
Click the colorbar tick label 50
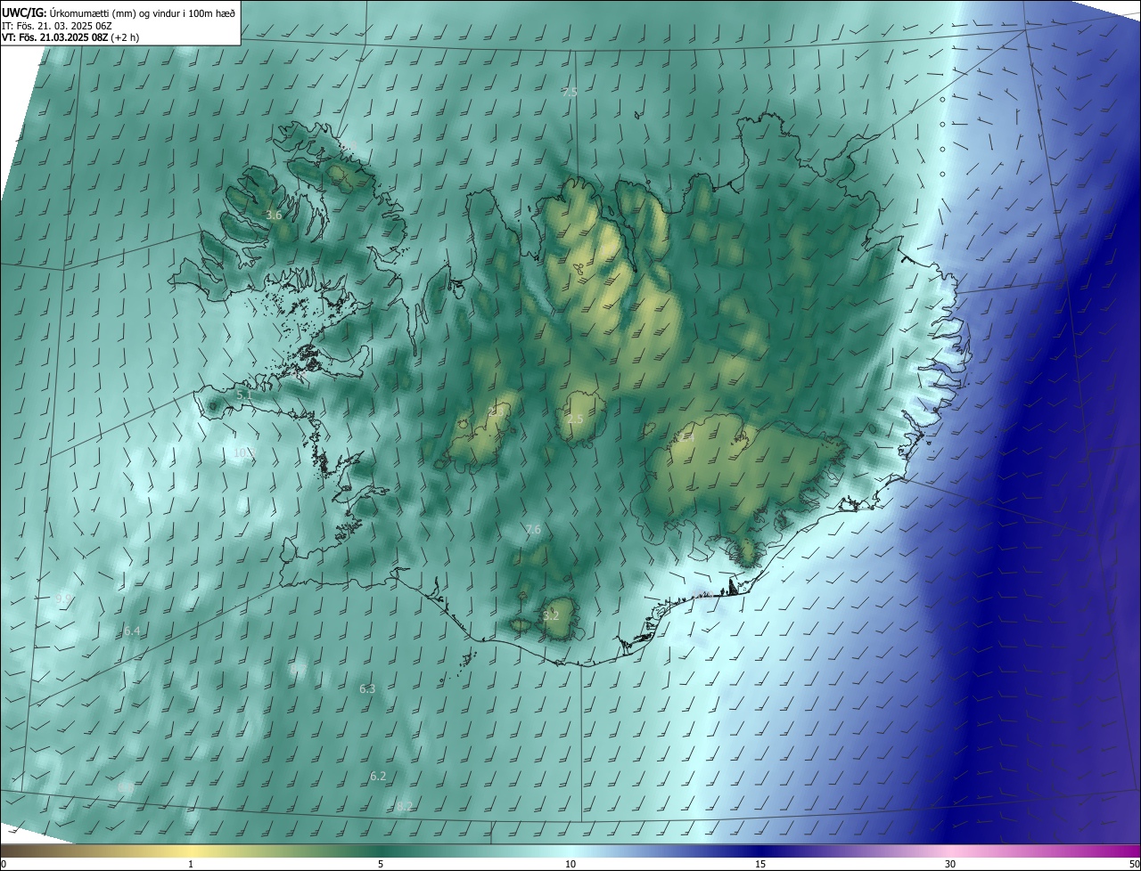(x=1134, y=864)
